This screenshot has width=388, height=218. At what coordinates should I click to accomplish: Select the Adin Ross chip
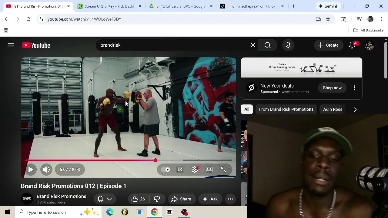pos(333,109)
